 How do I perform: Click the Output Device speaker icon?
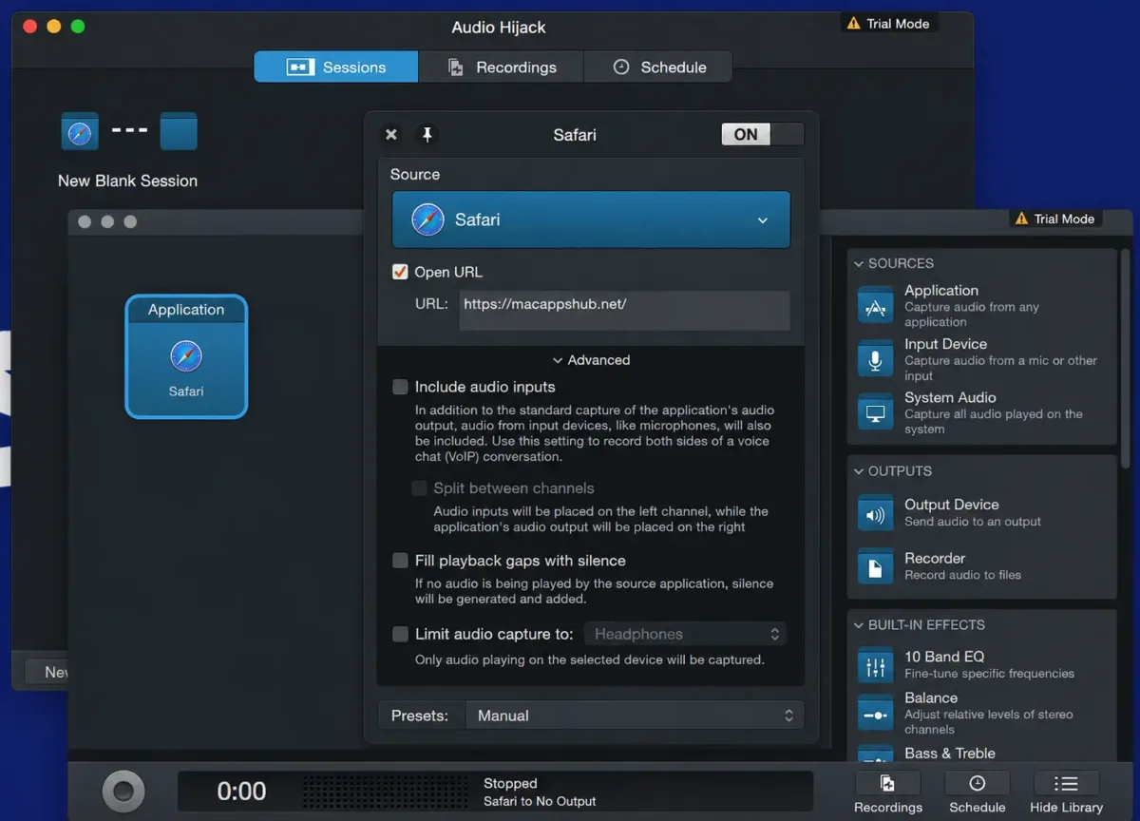point(875,513)
